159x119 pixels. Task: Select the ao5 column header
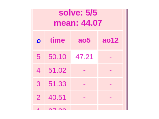[84, 40]
